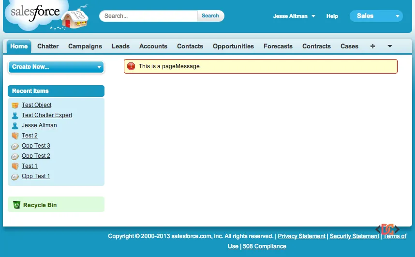Go to the Chatter tab
Screen dimensions: 415x257
coord(48,46)
